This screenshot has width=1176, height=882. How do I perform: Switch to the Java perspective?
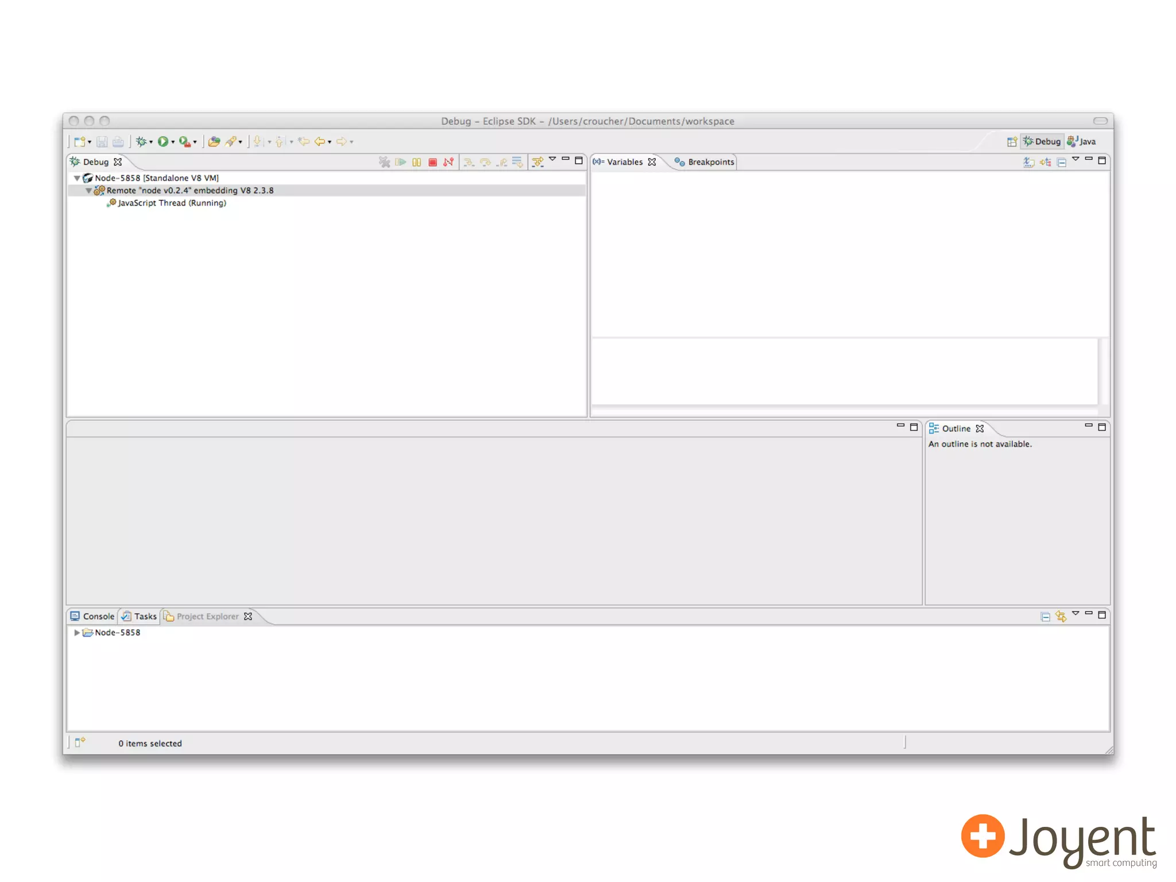(x=1082, y=142)
